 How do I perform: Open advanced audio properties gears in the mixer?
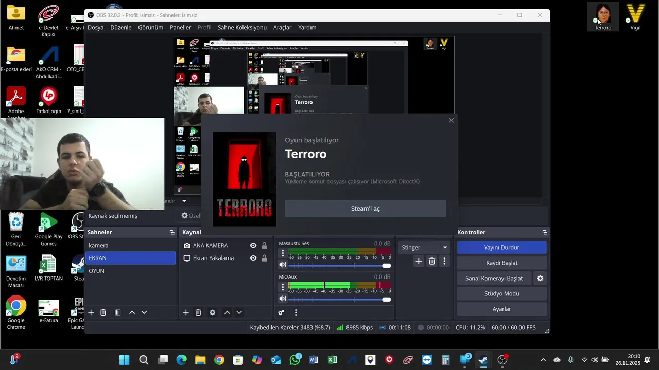click(x=281, y=312)
